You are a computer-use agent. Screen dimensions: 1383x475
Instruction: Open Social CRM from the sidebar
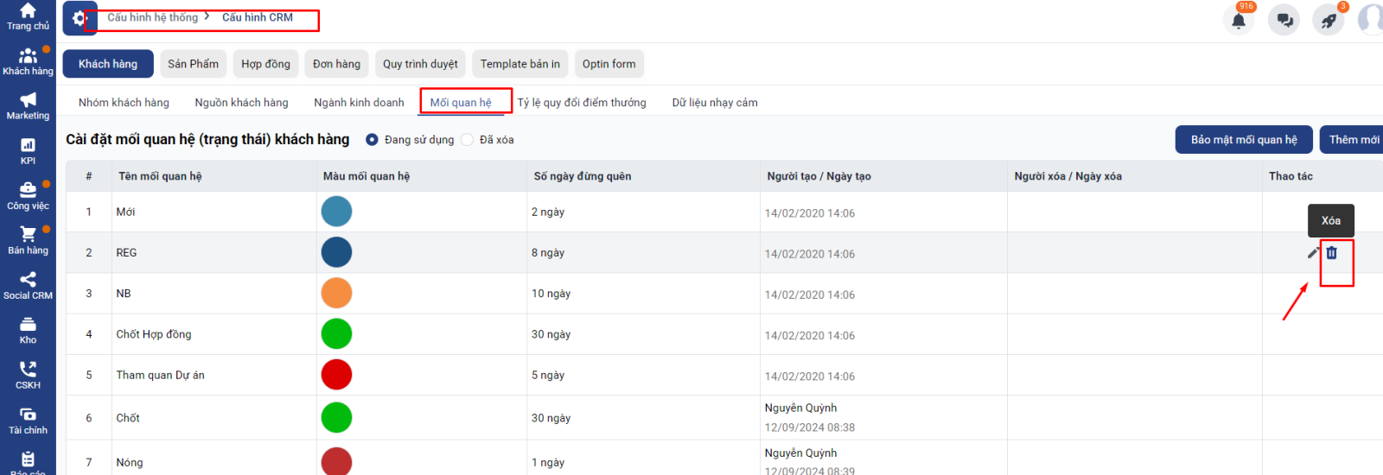28,286
